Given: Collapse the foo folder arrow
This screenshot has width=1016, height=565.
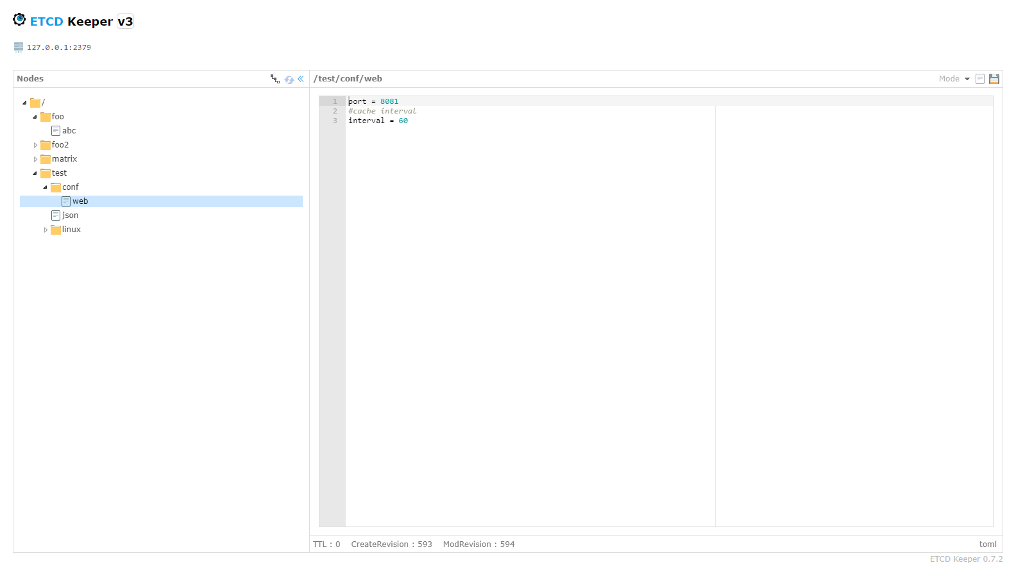Looking at the screenshot, I should point(35,117).
